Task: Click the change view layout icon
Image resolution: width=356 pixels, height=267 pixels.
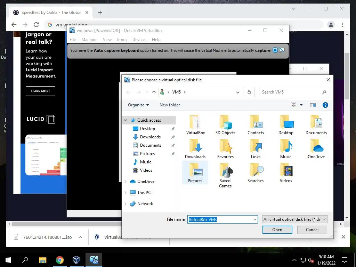Action: (x=293, y=105)
